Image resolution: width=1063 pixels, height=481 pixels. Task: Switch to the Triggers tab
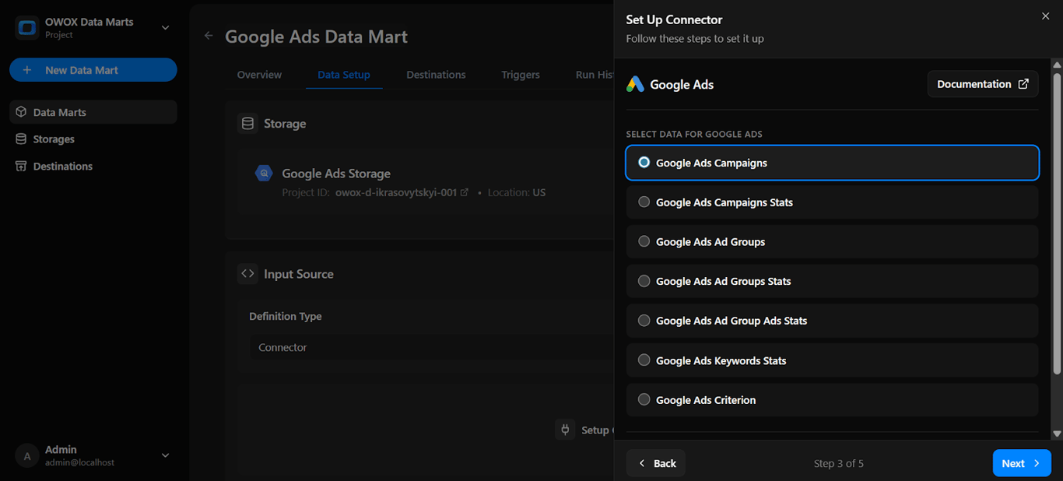521,75
